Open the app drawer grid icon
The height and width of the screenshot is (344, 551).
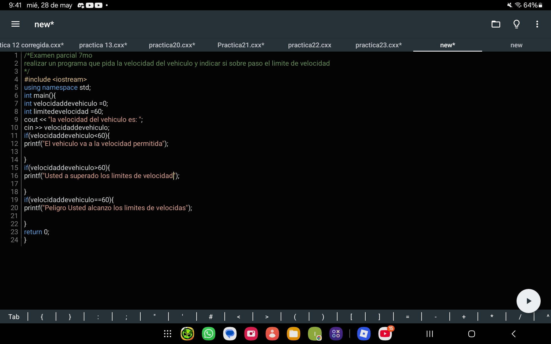point(168,334)
